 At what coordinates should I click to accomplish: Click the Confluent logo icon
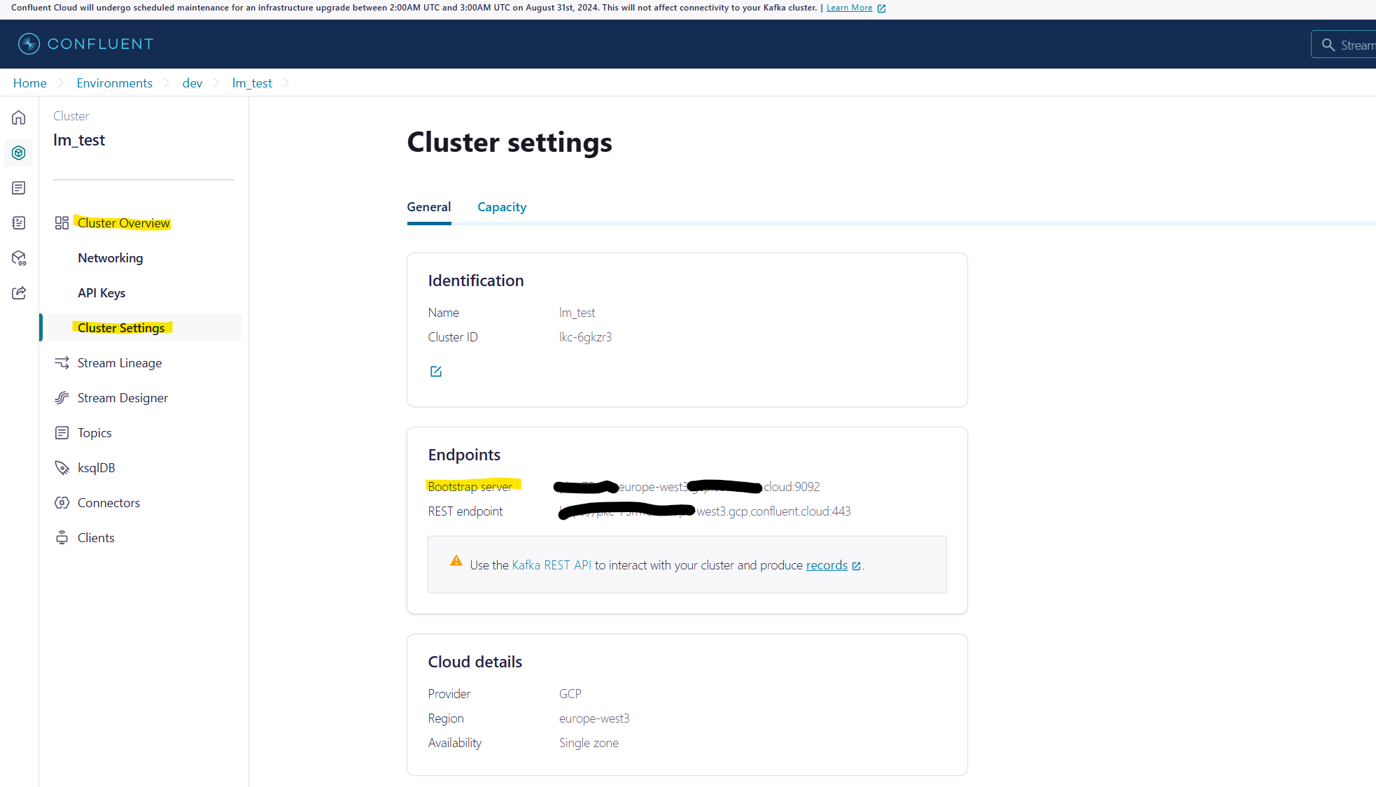29,43
